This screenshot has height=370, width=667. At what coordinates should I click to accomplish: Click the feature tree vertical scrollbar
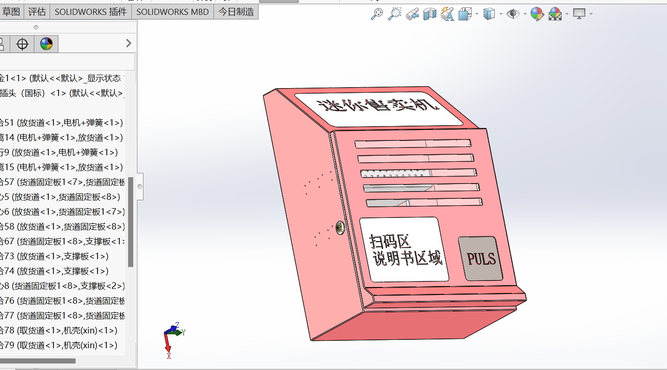point(131,222)
